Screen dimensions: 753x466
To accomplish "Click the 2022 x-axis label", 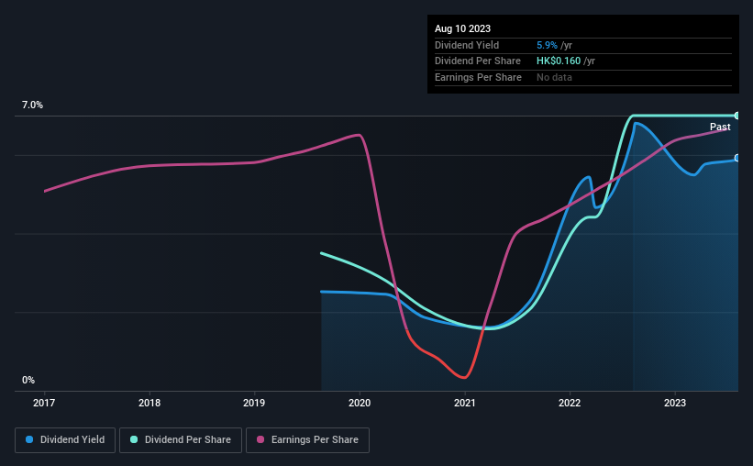I will [x=570, y=403].
